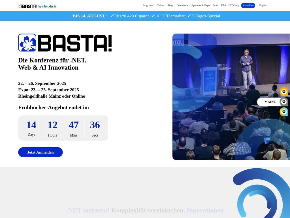290x218 pixels.
Task: Select Info in the navigation bar
Action: coord(215,5)
